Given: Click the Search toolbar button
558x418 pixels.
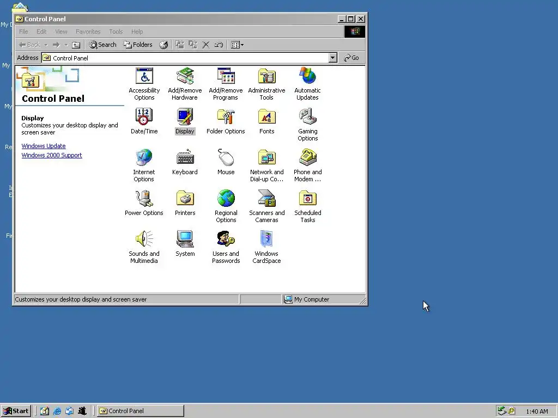Looking at the screenshot, I should coord(103,45).
